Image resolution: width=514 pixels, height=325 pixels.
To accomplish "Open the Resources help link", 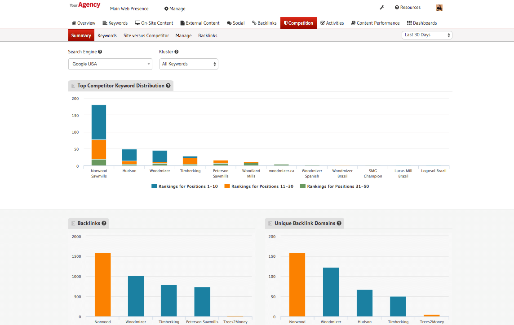I will [x=408, y=7].
